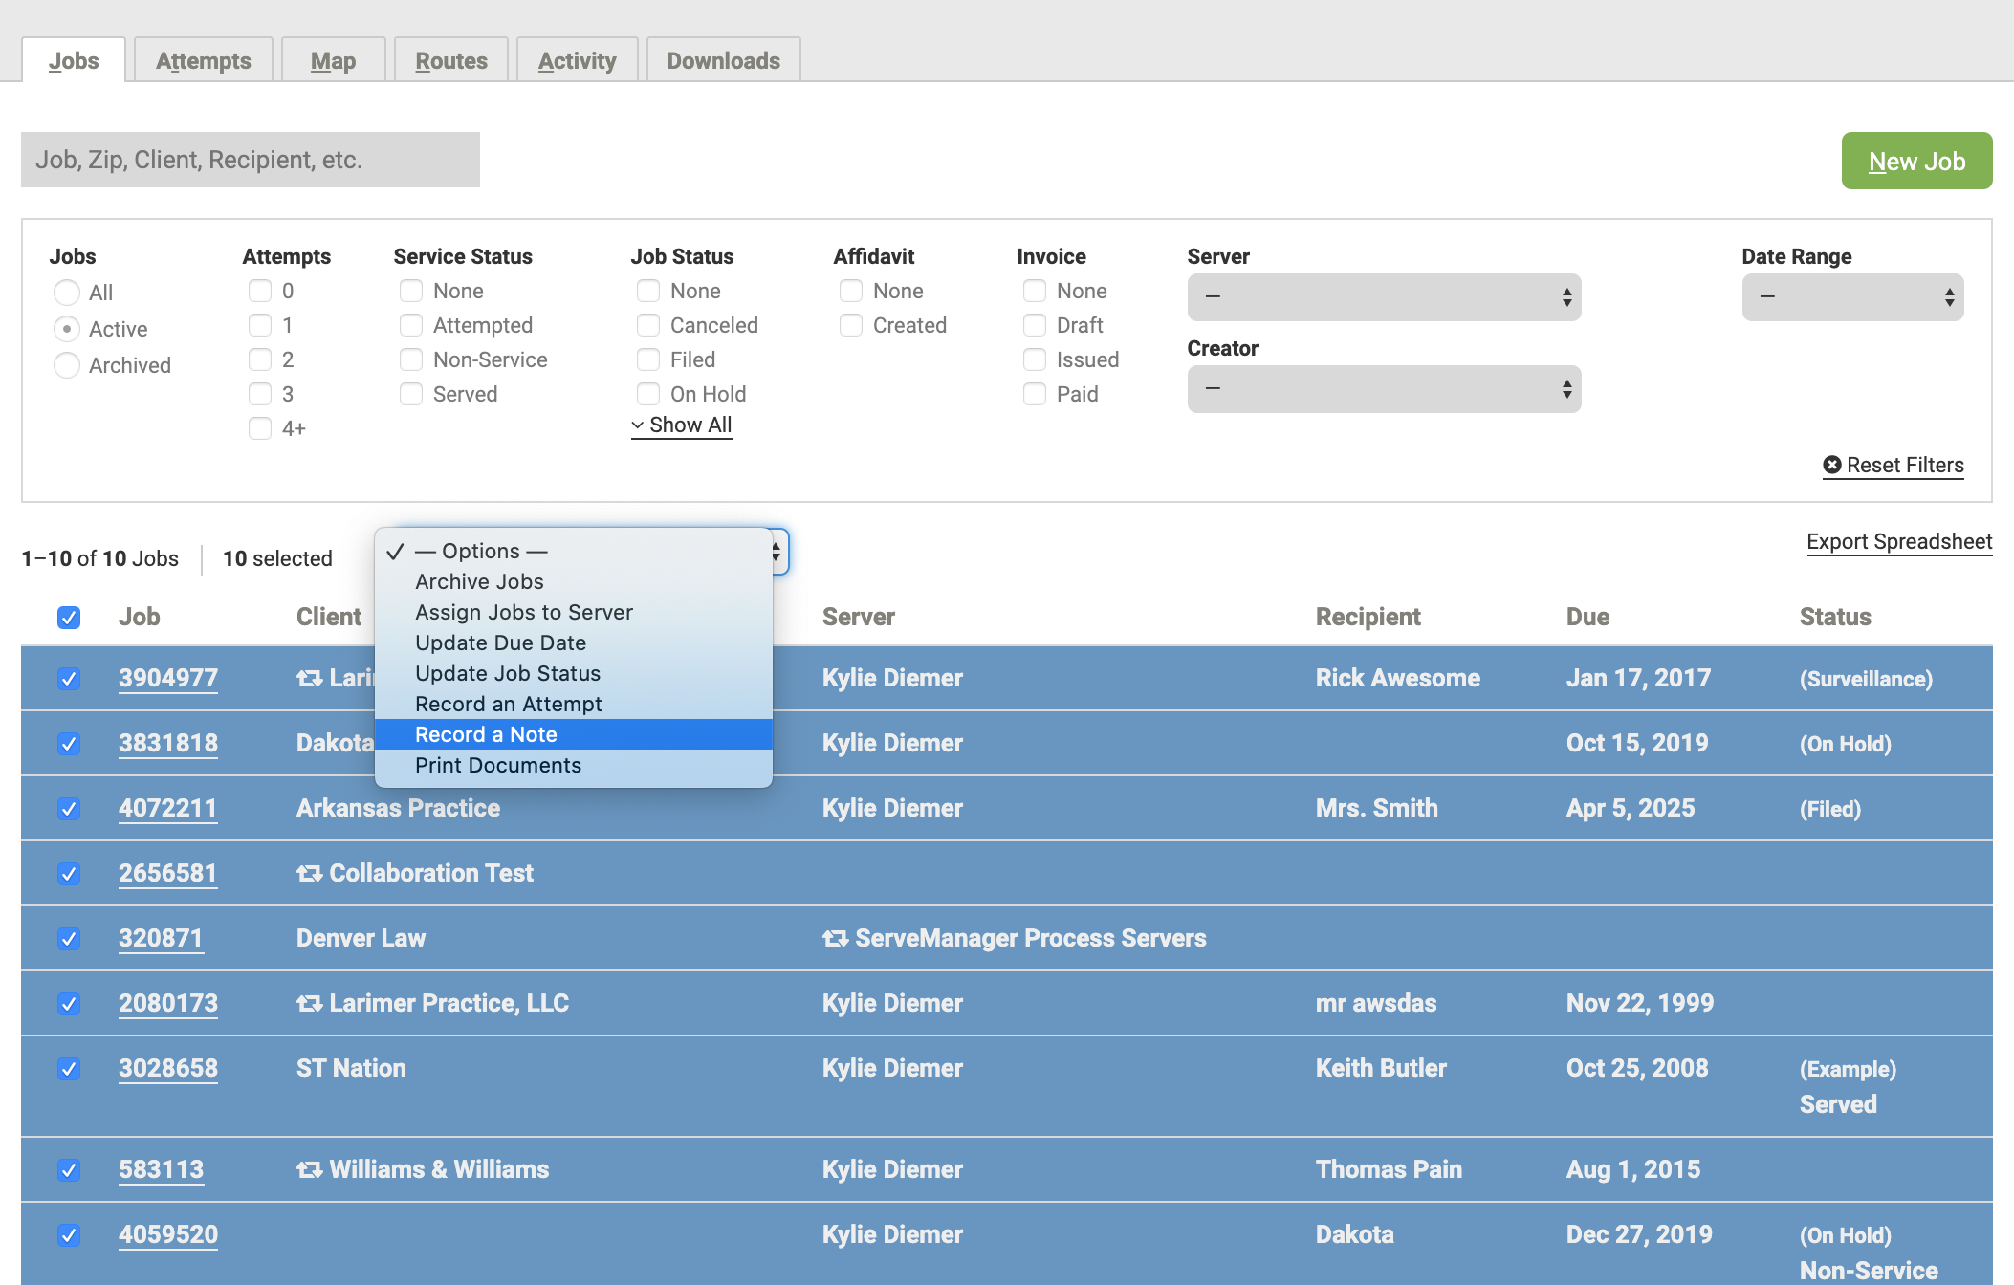
Task: Click the New Job button
Action: (x=1916, y=161)
